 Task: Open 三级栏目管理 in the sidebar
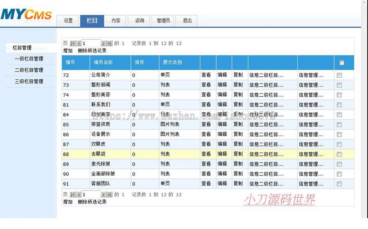(29, 81)
